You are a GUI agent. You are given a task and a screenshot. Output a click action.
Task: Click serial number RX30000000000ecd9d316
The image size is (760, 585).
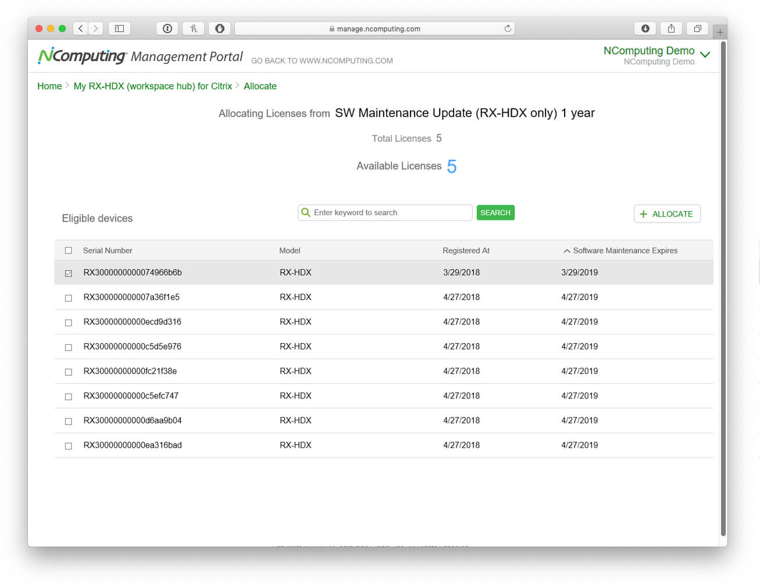click(x=133, y=322)
